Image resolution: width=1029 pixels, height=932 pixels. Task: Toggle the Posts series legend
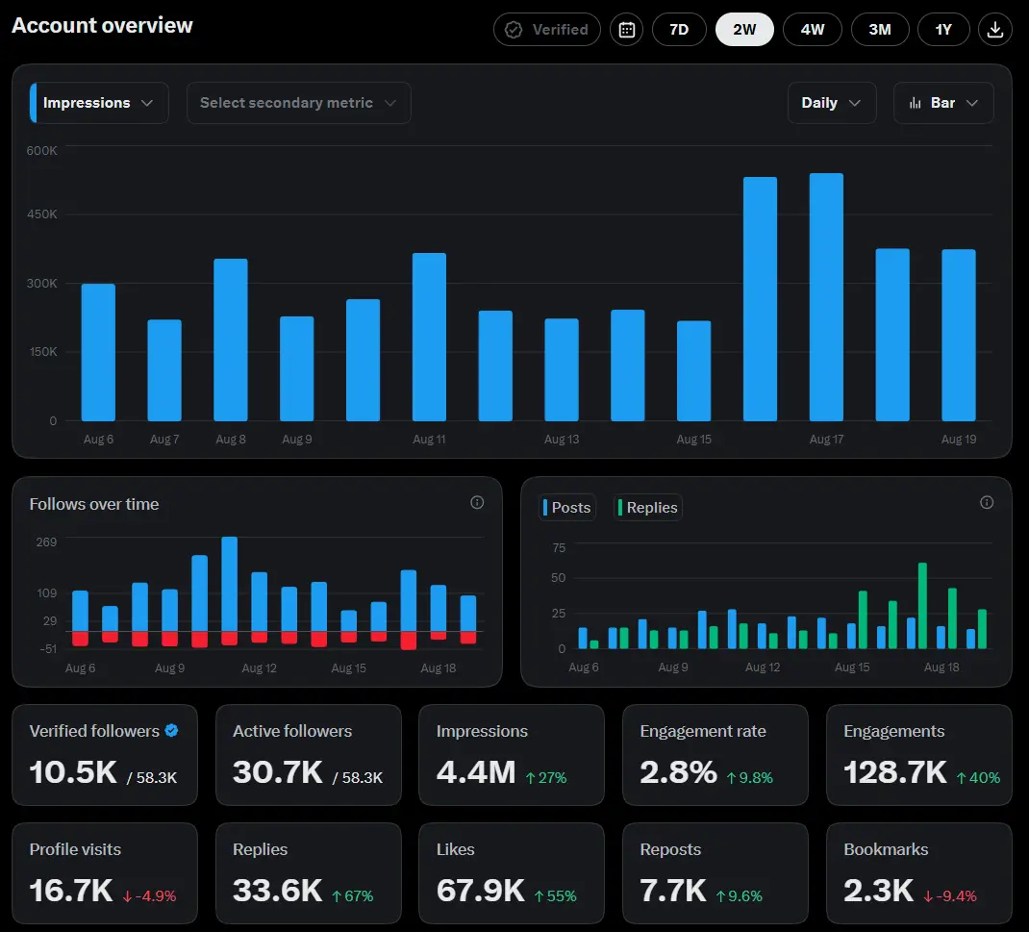click(567, 507)
